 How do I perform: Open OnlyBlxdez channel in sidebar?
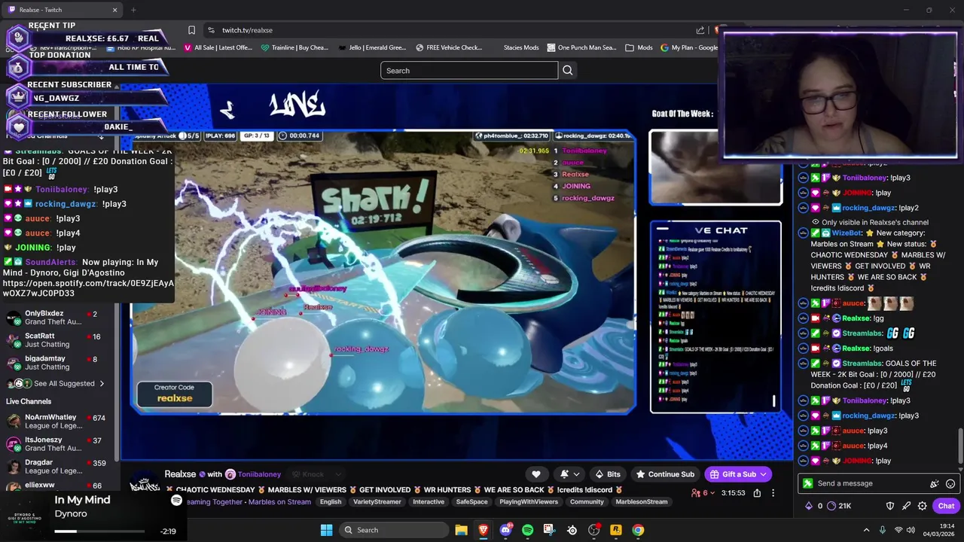point(56,318)
